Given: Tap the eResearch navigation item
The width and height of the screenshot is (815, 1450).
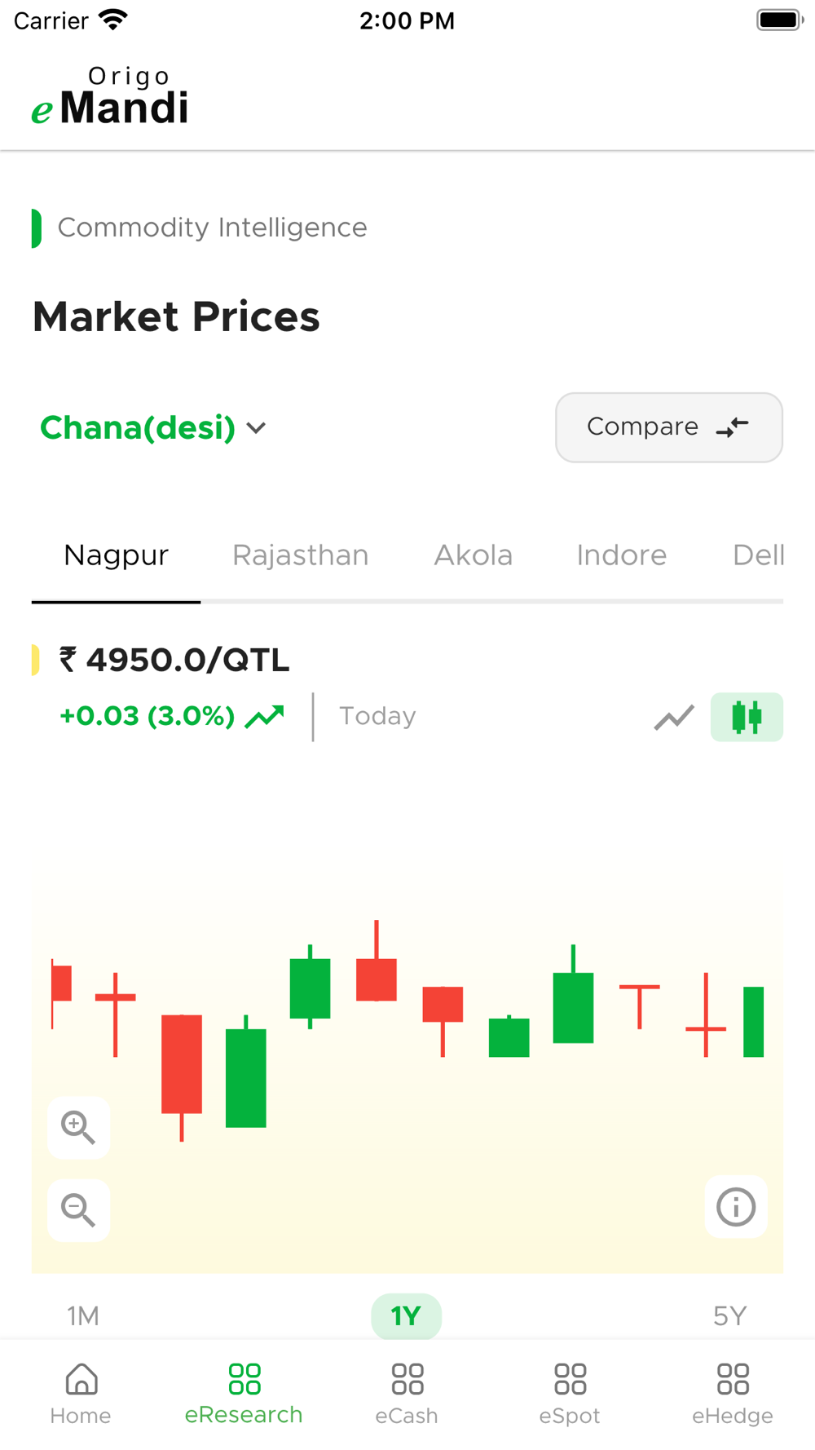Looking at the screenshot, I should point(244,1393).
